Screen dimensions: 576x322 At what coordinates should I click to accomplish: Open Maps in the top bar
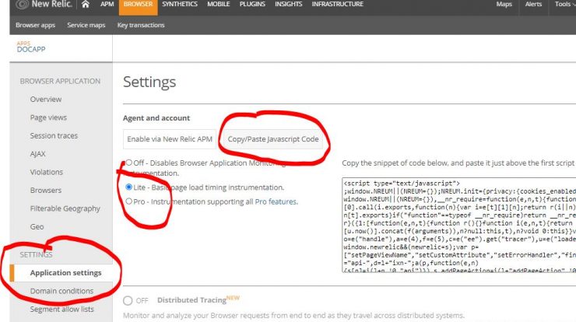[x=504, y=5]
